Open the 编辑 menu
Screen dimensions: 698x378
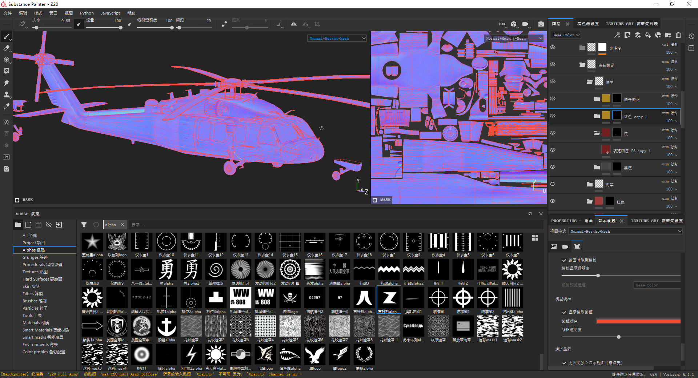(23, 13)
